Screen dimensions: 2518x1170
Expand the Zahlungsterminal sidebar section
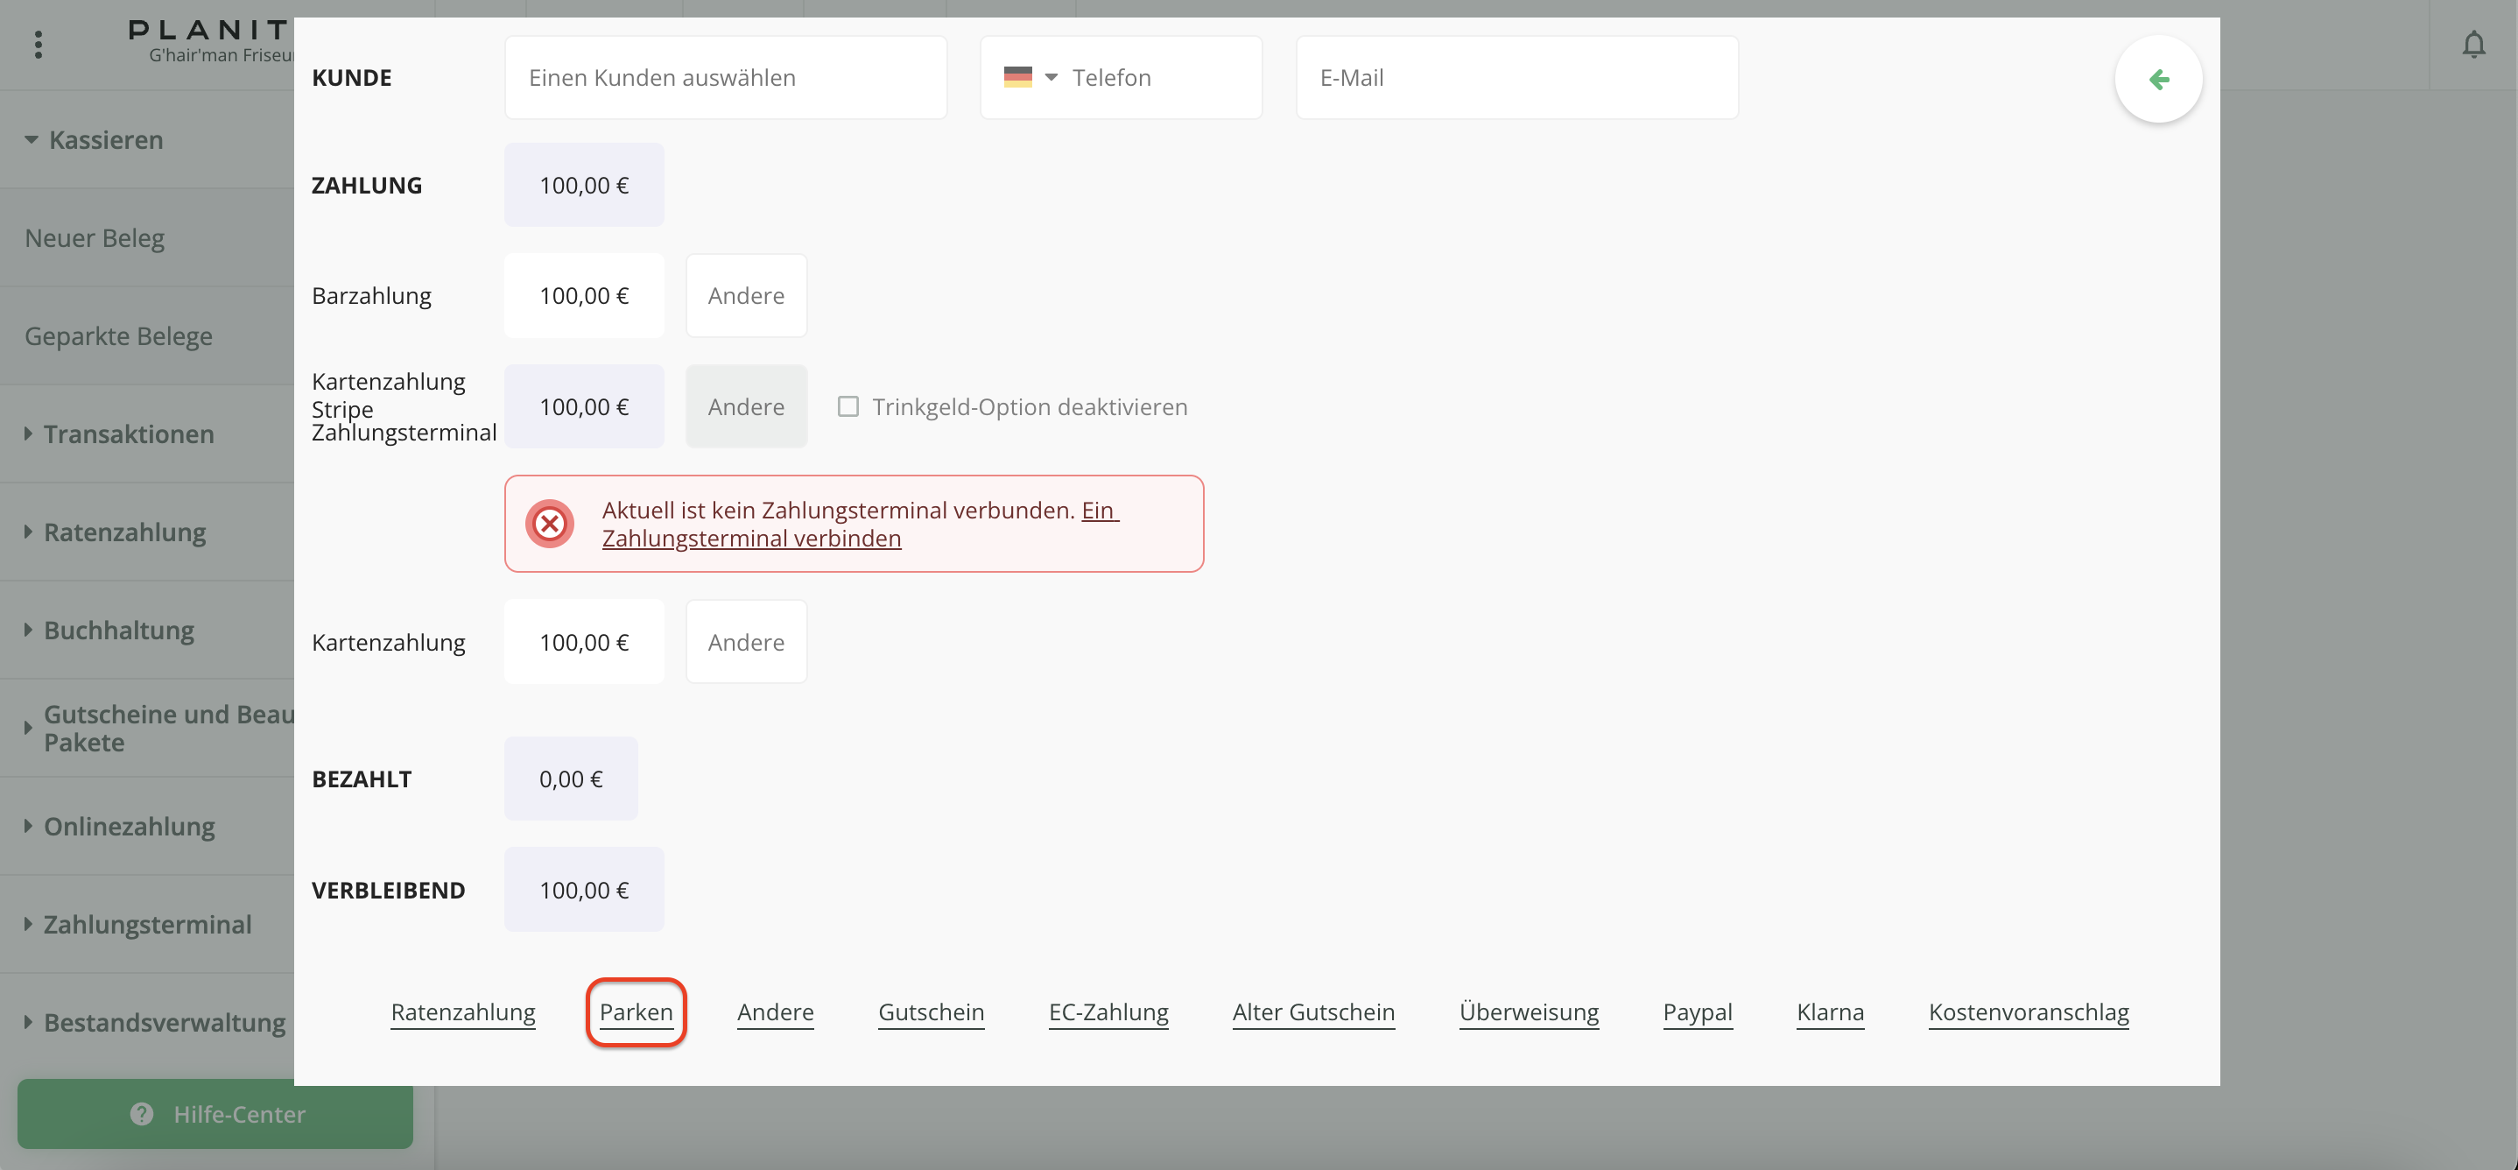coord(146,924)
